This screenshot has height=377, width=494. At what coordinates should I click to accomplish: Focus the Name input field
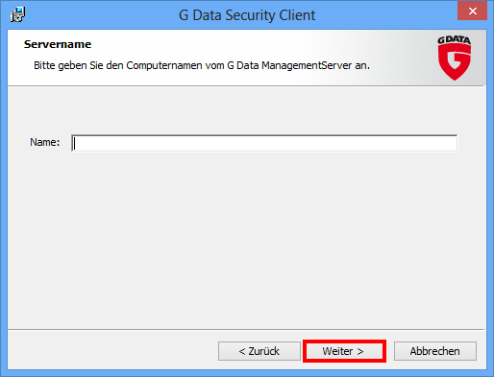pyautogui.click(x=264, y=143)
